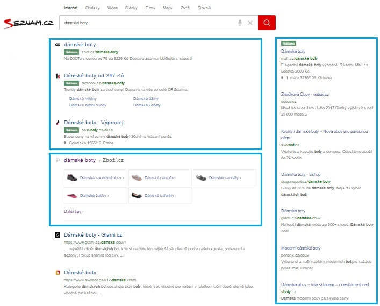Click the svetbot.cz favicon next to the last result
The height and width of the screenshot is (306, 380).
tap(58, 273)
